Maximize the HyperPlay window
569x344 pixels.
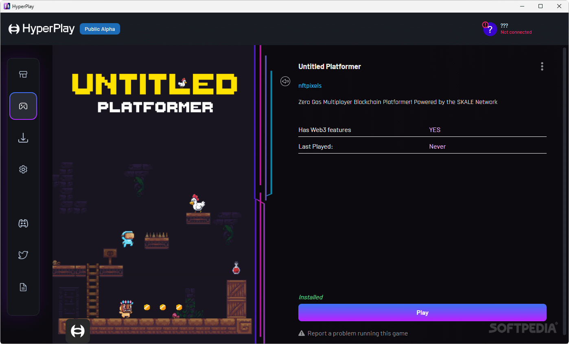click(x=541, y=6)
